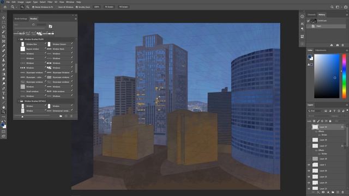349x196 pixels.
Task: Open the Image menu
Action: click(x=21, y=2)
